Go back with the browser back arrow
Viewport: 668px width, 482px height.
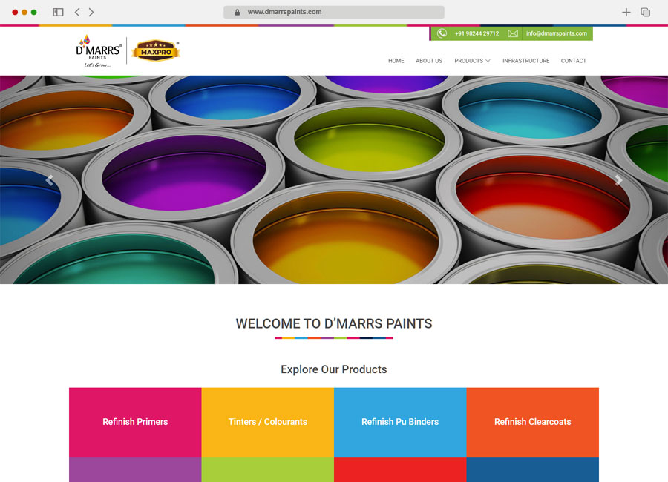tap(77, 13)
